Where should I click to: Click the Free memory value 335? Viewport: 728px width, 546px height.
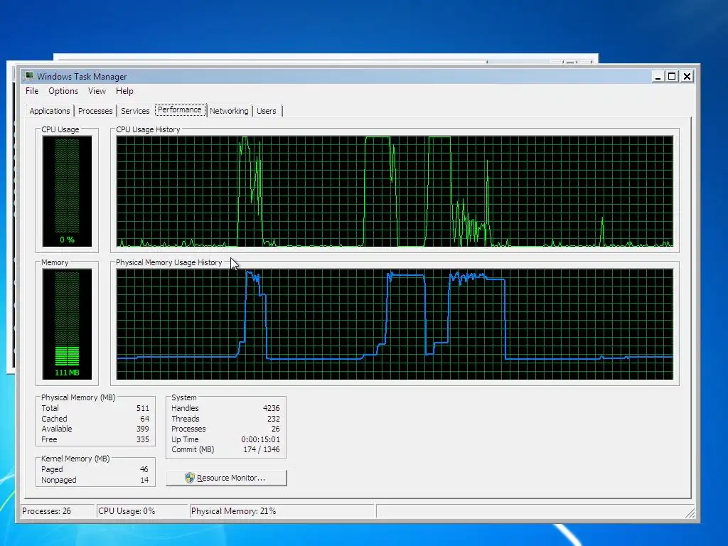pyautogui.click(x=142, y=439)
